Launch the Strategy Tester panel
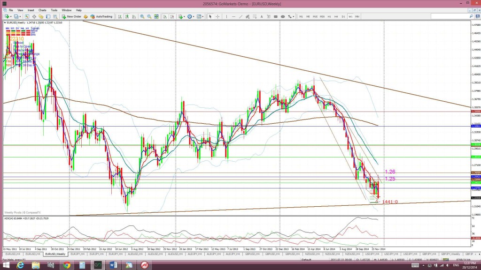 55,16
